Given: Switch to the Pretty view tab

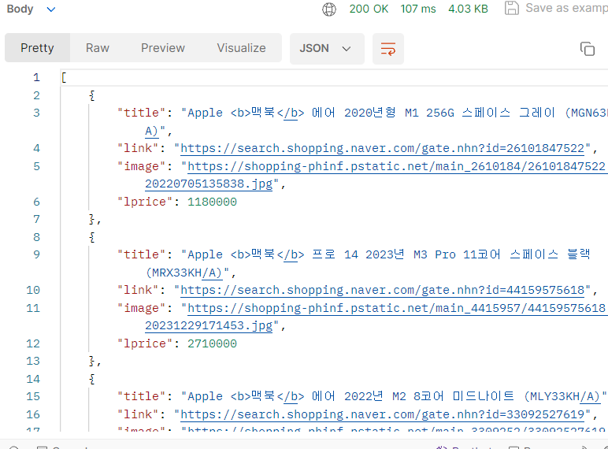Looking at the screenshot, I should [37, 48].
